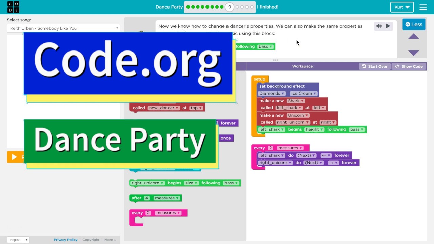Viewport: 434px width, 244px height.
Task: Open the workspace 'left' position dropdown
Action: coord(319,108)
